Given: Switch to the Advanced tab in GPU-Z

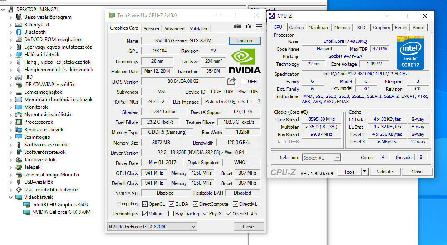Looking at the screenshot, I should (x=174, y=28).
